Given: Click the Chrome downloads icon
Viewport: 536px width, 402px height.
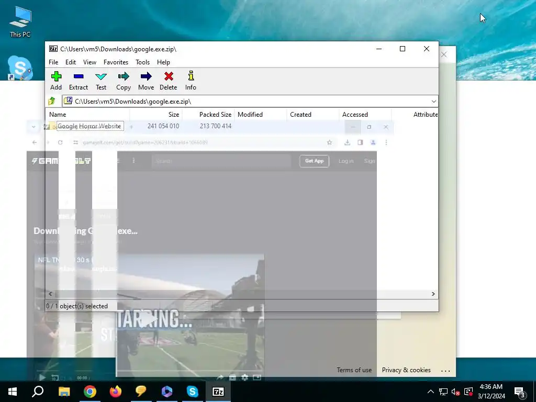Looking at the screenshot, I should click(x=348, y=142).
